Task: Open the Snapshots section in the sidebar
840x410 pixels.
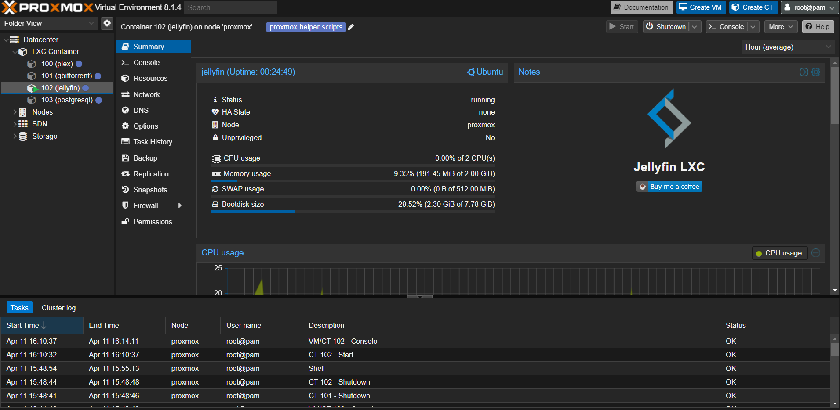Action: tap(150, 190)
